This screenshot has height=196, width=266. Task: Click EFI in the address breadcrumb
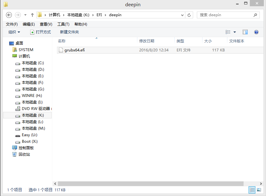pyautogui.click(x=99, y=15)
